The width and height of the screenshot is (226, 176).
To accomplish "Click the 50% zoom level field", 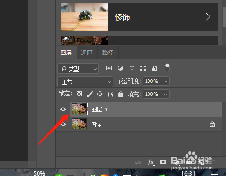I will pyautogui.click(x=39, y=173).
